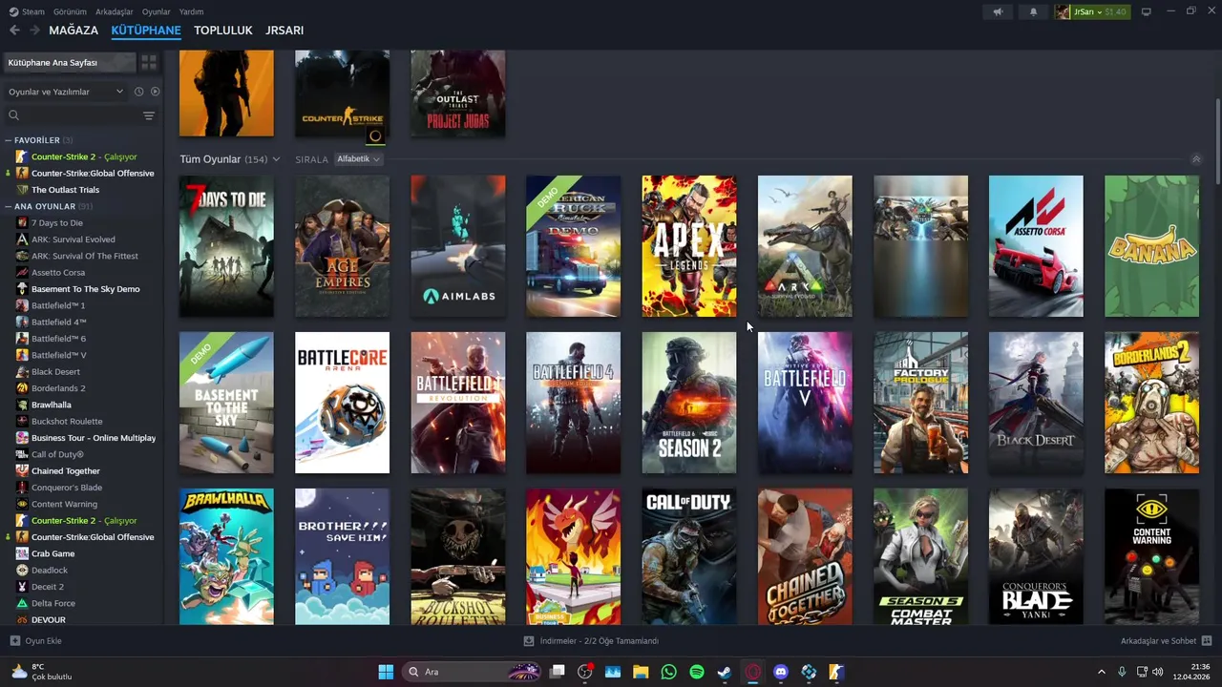1222x687 pixels.
Task: Click the collapse shelf arrow at right
Action: coord(1195,159)
